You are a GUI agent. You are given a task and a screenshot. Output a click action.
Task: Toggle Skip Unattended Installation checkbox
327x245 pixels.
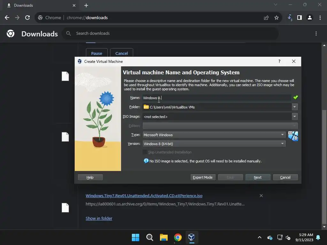(145, 152)
